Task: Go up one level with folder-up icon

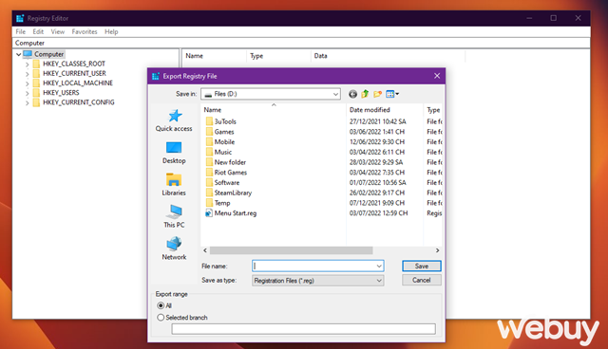Action: pos(365,94)
